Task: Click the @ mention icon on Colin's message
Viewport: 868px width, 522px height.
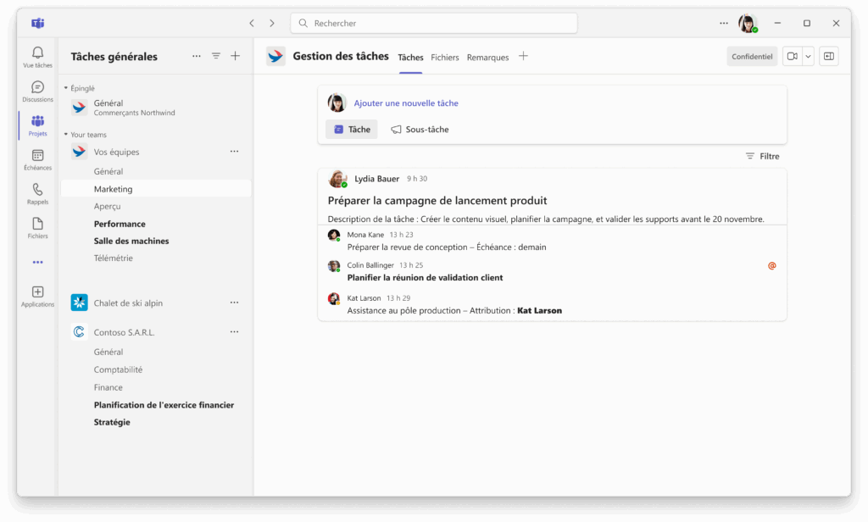Action: click(x=771, y=266)
